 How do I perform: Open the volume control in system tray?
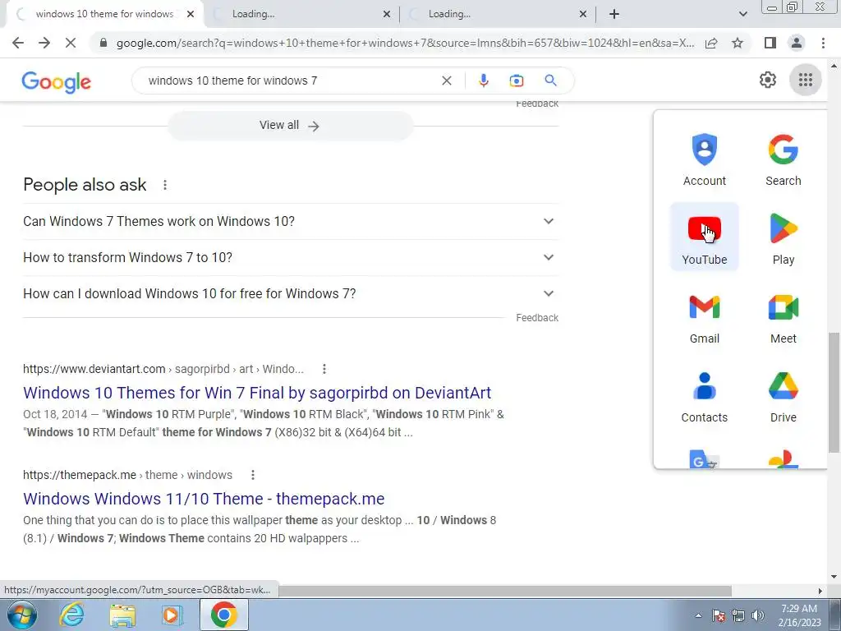click(758, 615)
